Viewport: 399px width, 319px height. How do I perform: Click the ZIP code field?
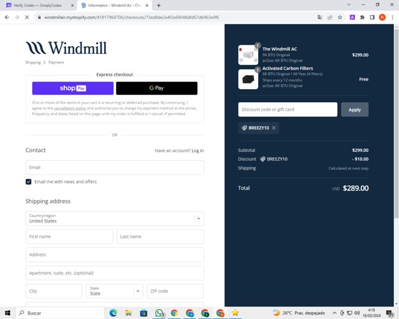click(175, 291)
